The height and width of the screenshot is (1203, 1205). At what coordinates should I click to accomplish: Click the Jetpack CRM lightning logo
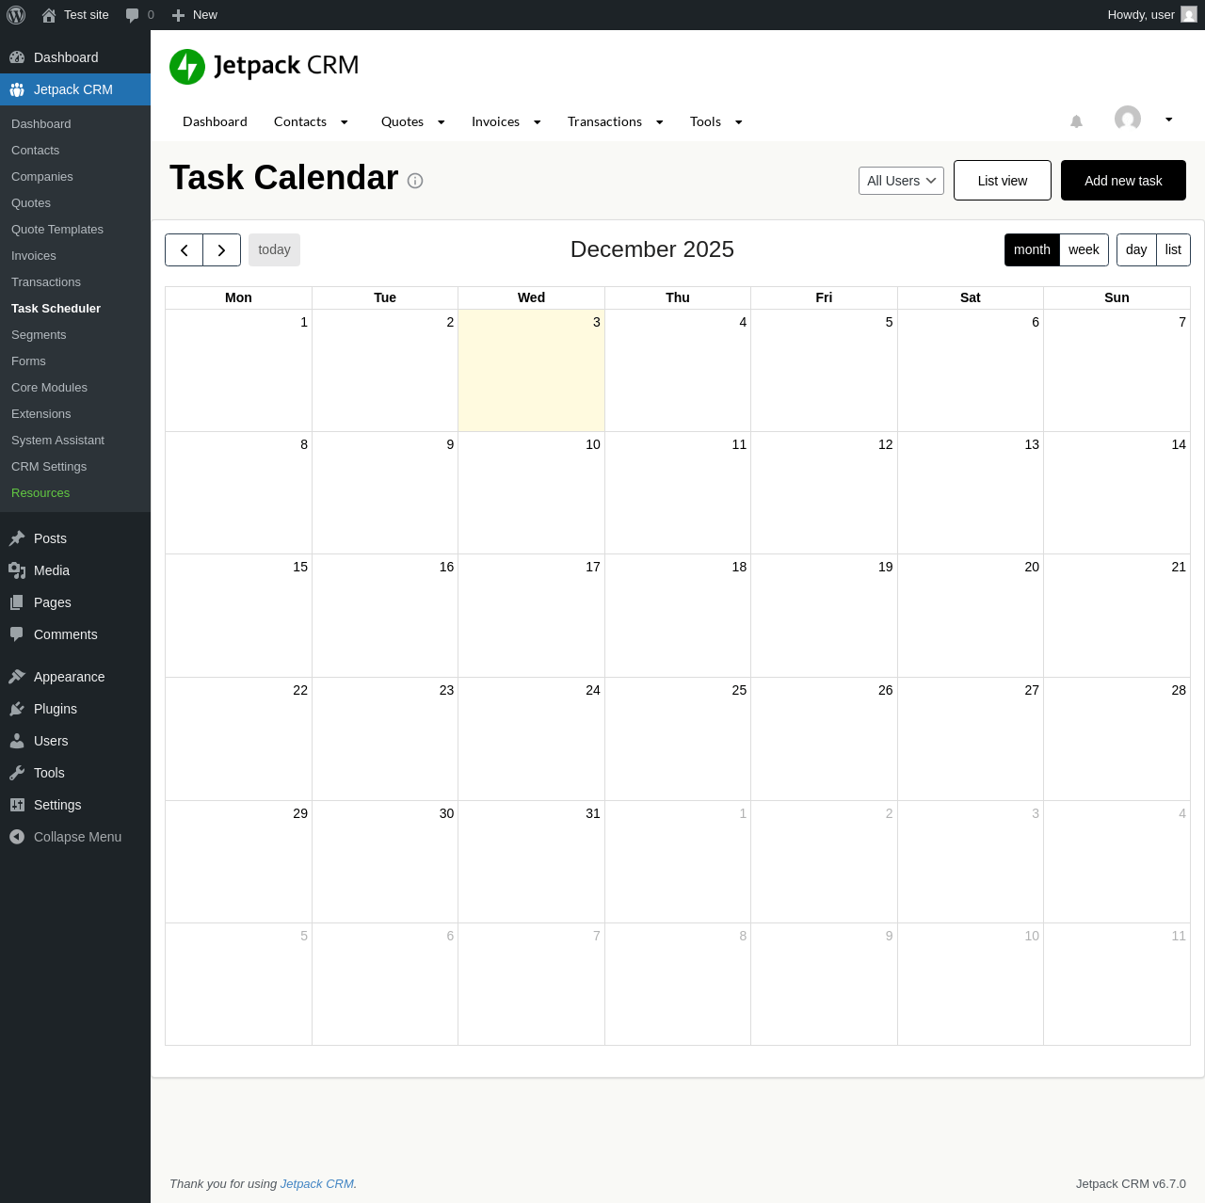(x=187, y=67)
